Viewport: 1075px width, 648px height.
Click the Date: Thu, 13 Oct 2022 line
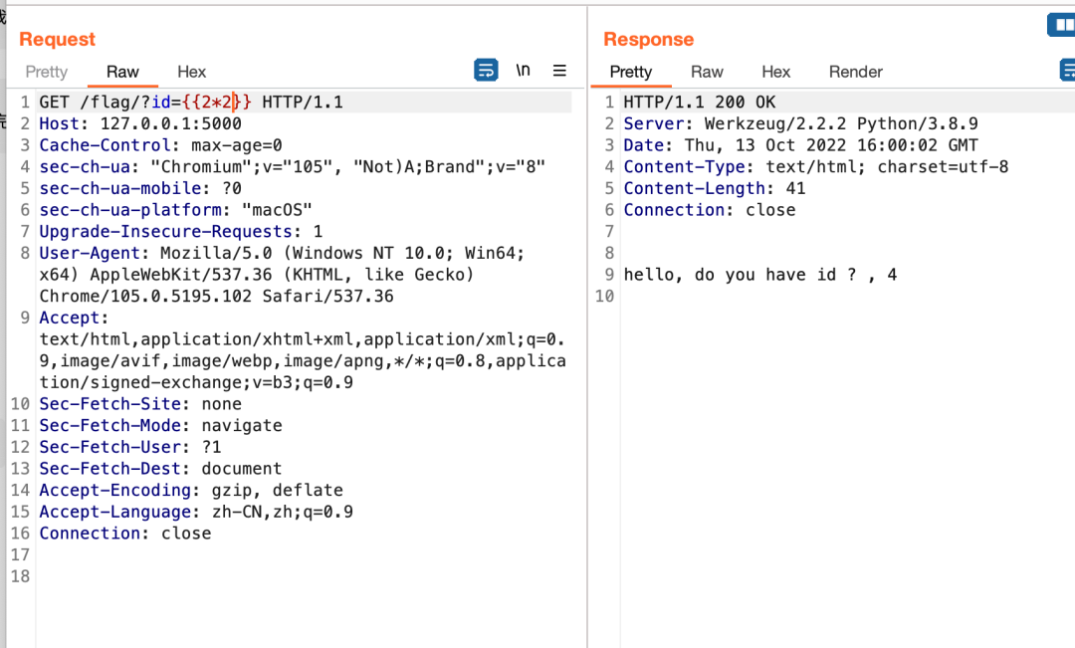coord(800,145)
